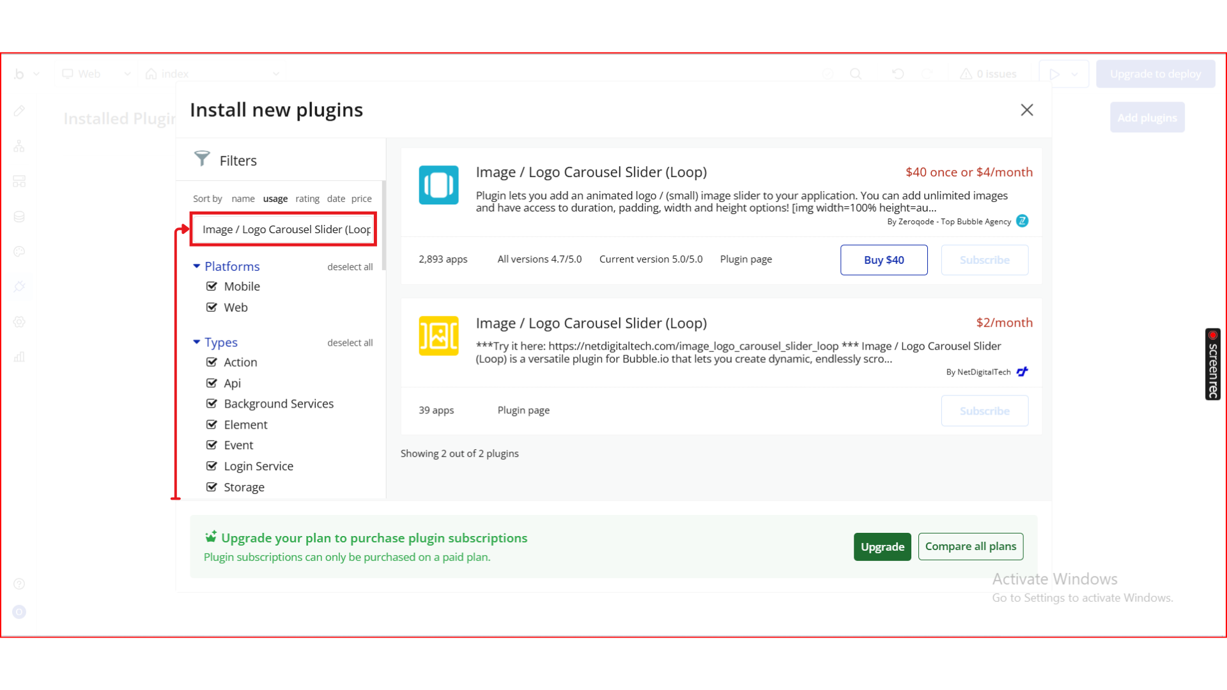Screen dimensions: 1227x690
Task: Click the blue Zeroqode carousel plugin icon
Action: [x=438, y=185]
